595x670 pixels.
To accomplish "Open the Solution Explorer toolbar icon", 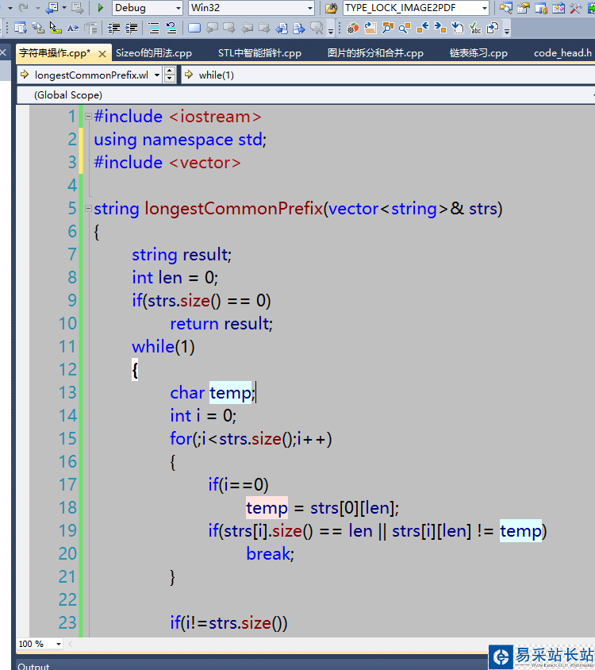I will (x=506, y=8).
